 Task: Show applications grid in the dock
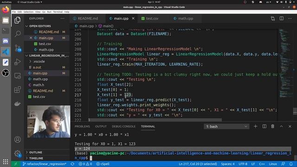tap(6, 161)
